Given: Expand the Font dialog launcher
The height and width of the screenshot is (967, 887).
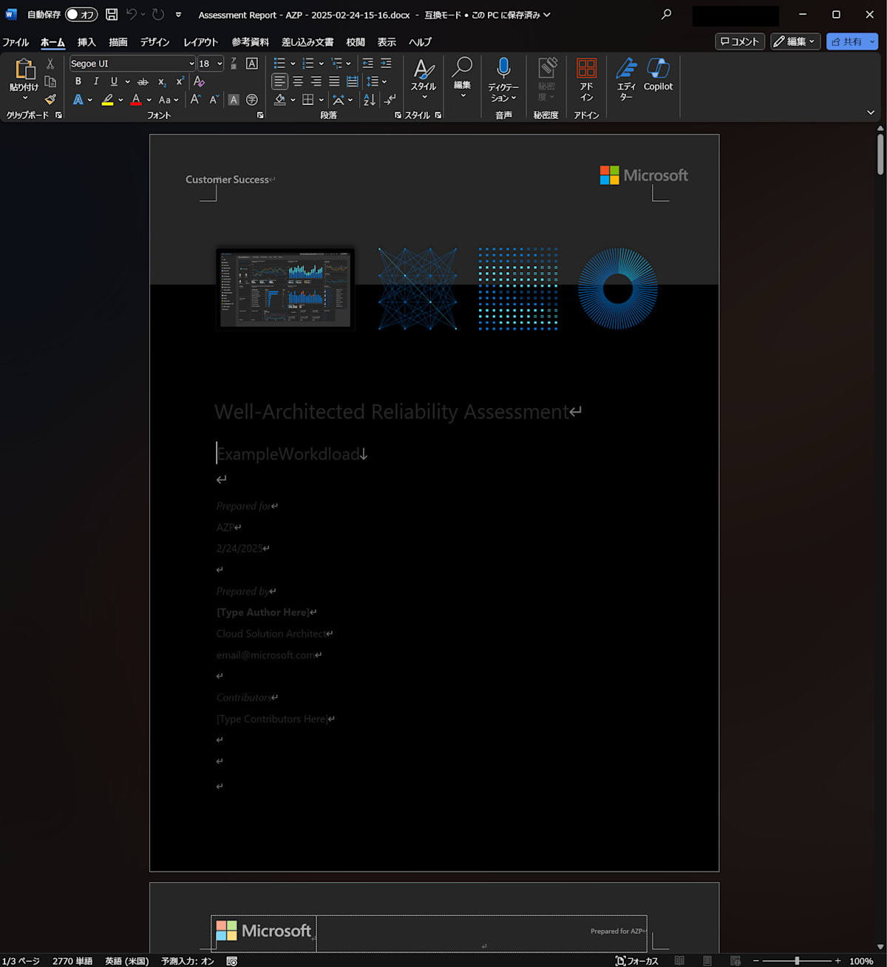Looking at the screenshot, I should pyautogui.click(x=260, y=115).
